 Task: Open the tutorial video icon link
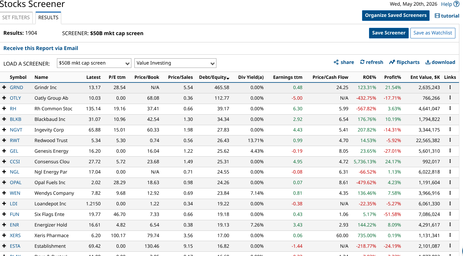point(437,16)
